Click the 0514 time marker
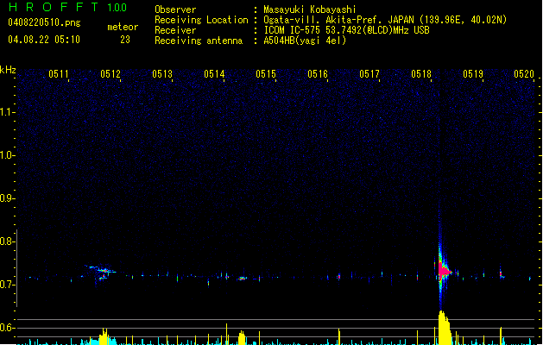This screenshot has height=345, width=543. pos(214,74)
